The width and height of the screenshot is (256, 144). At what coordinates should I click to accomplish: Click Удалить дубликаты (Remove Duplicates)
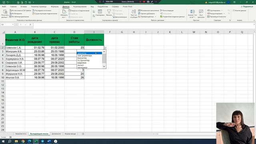pos(146,14)
